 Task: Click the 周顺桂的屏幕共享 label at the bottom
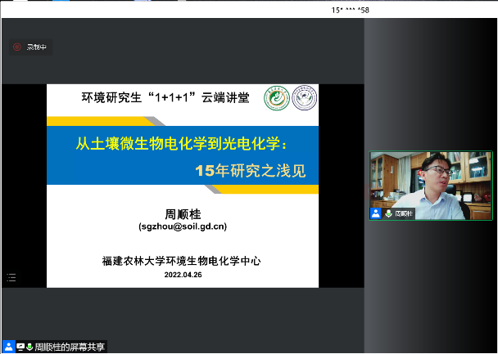pyautogui.click(x=70, y=347)
